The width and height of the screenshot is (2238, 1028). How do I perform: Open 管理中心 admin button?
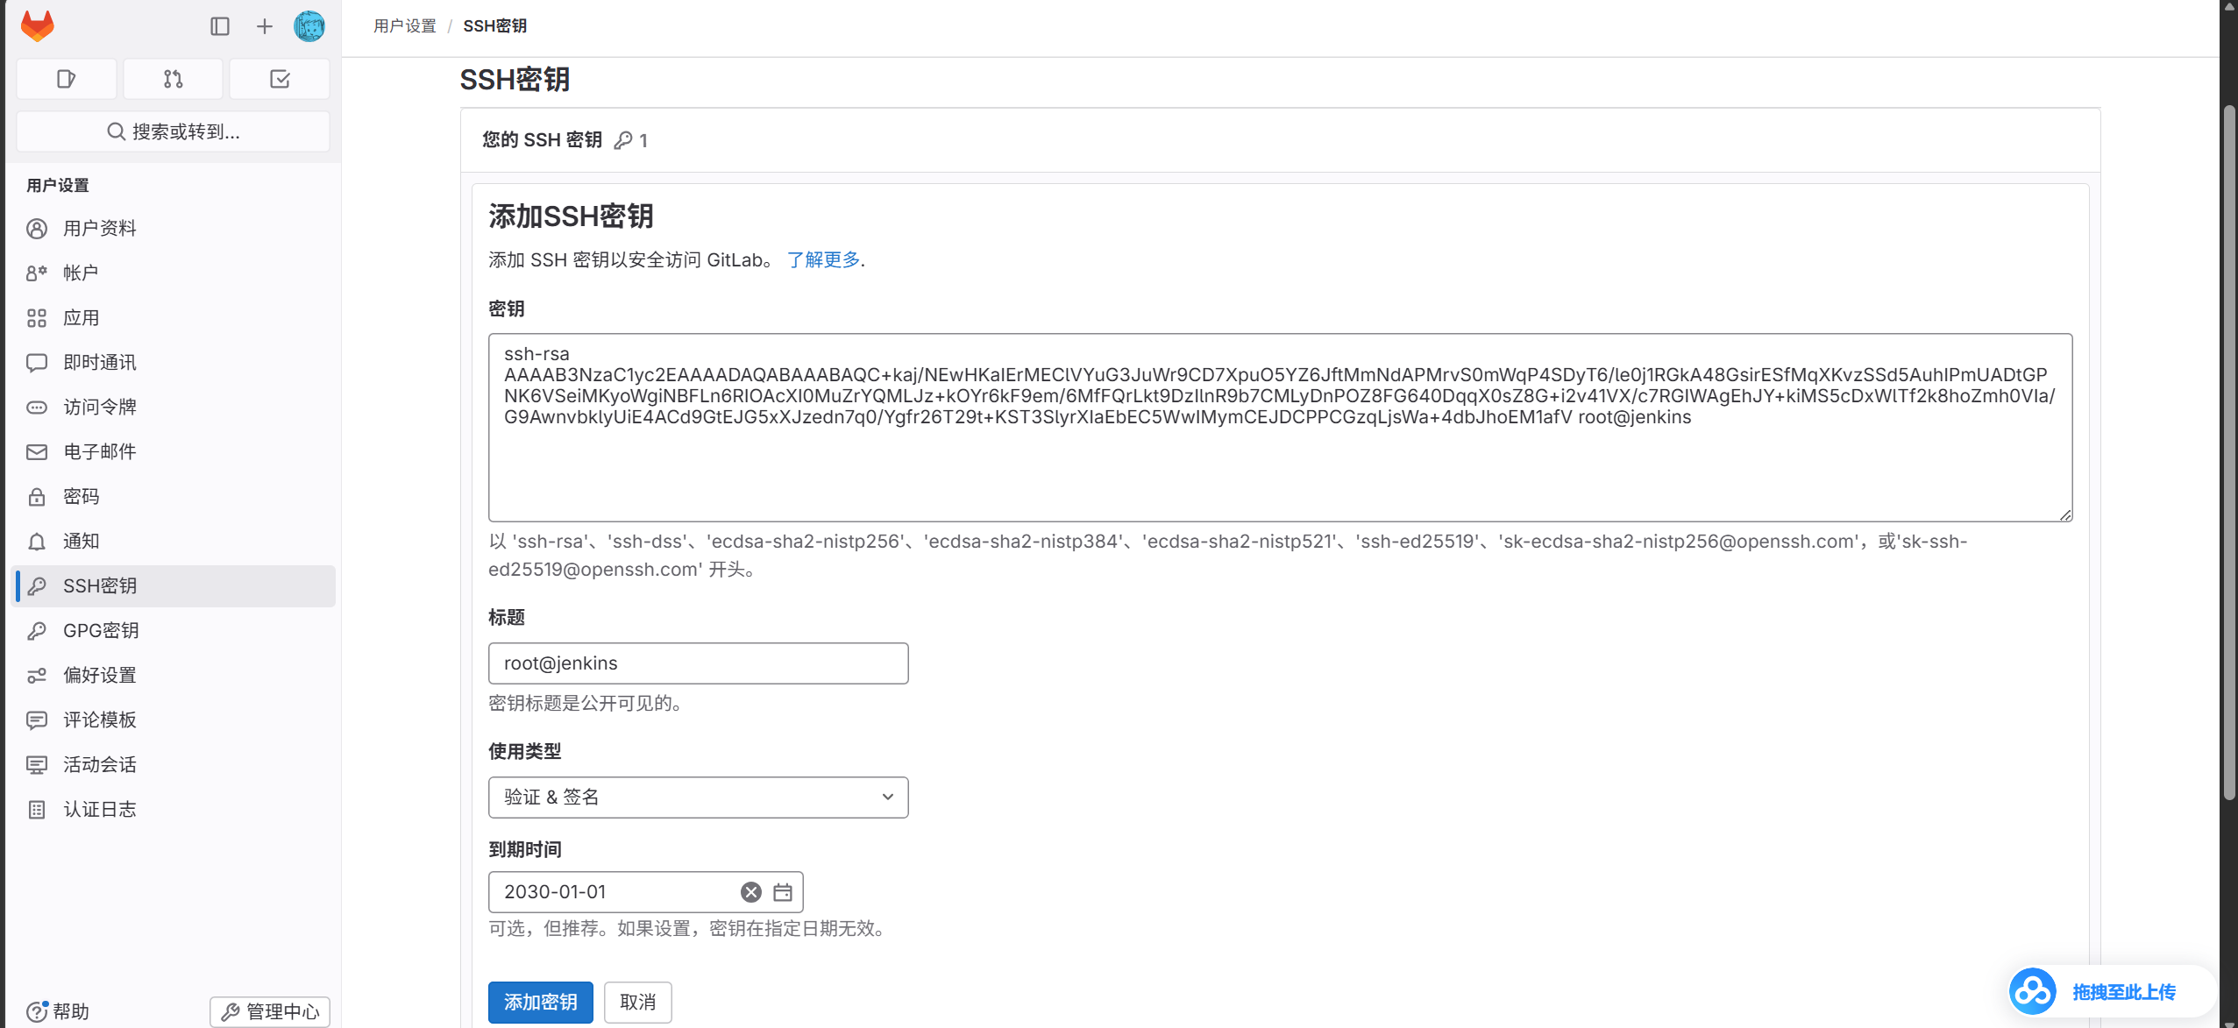coord(270,1012)
